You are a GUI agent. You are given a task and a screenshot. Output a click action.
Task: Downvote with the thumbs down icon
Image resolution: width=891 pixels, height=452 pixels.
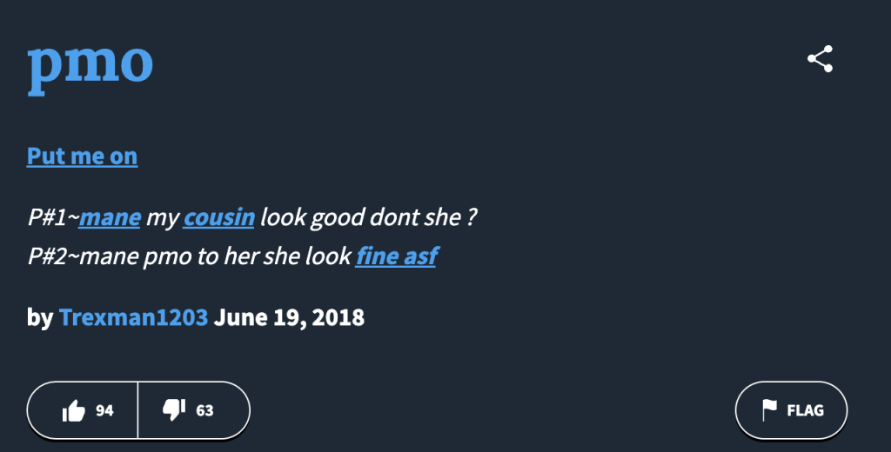174,409
